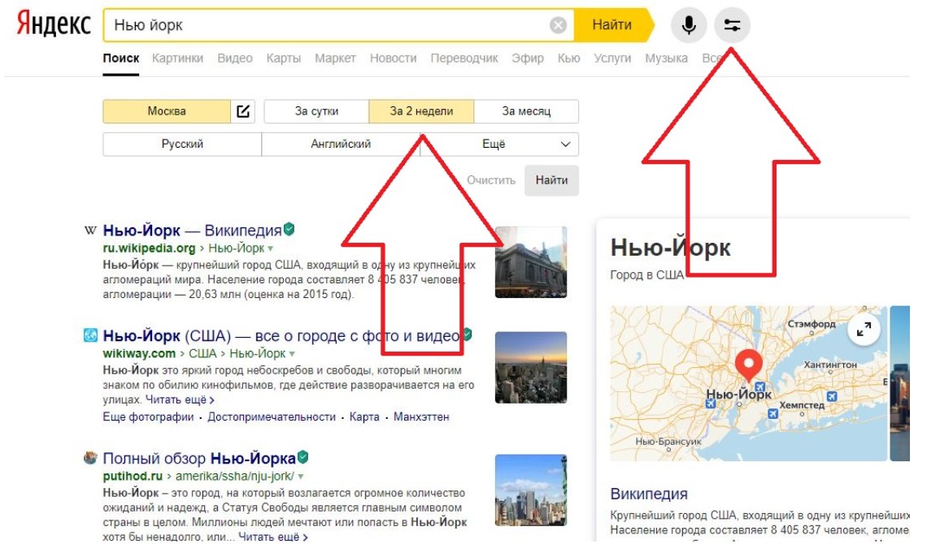This screenshot has width=927, height=544.
Task: Open the Кью tab
Action: pos(568,58)
